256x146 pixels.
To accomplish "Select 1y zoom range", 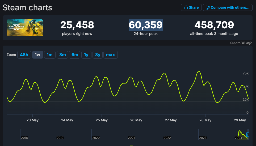I will pos(86,55).
